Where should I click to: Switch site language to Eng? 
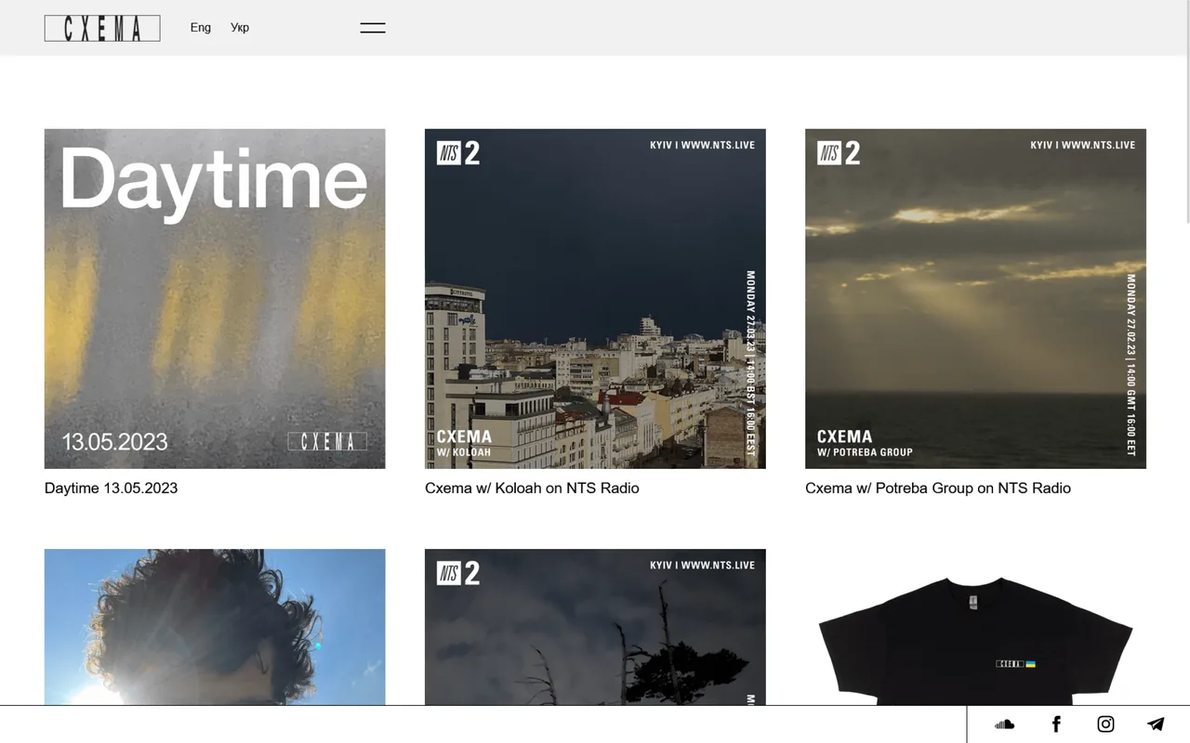[x=201, y=28]
